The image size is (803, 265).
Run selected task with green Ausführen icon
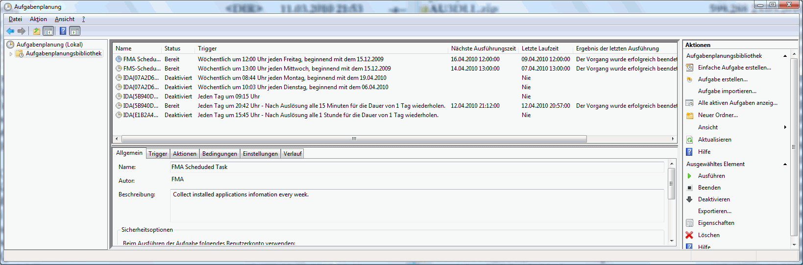(x=689, y=176)
